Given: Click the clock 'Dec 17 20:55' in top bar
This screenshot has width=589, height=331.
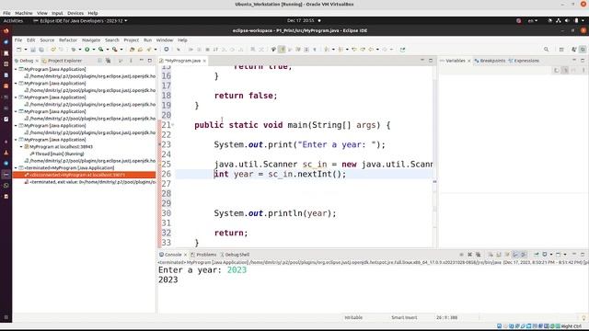Looking at the screenshot, I should click(301, 20).
